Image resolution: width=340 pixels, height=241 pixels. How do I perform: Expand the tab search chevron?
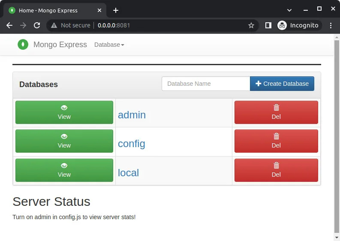click(289, 10)
